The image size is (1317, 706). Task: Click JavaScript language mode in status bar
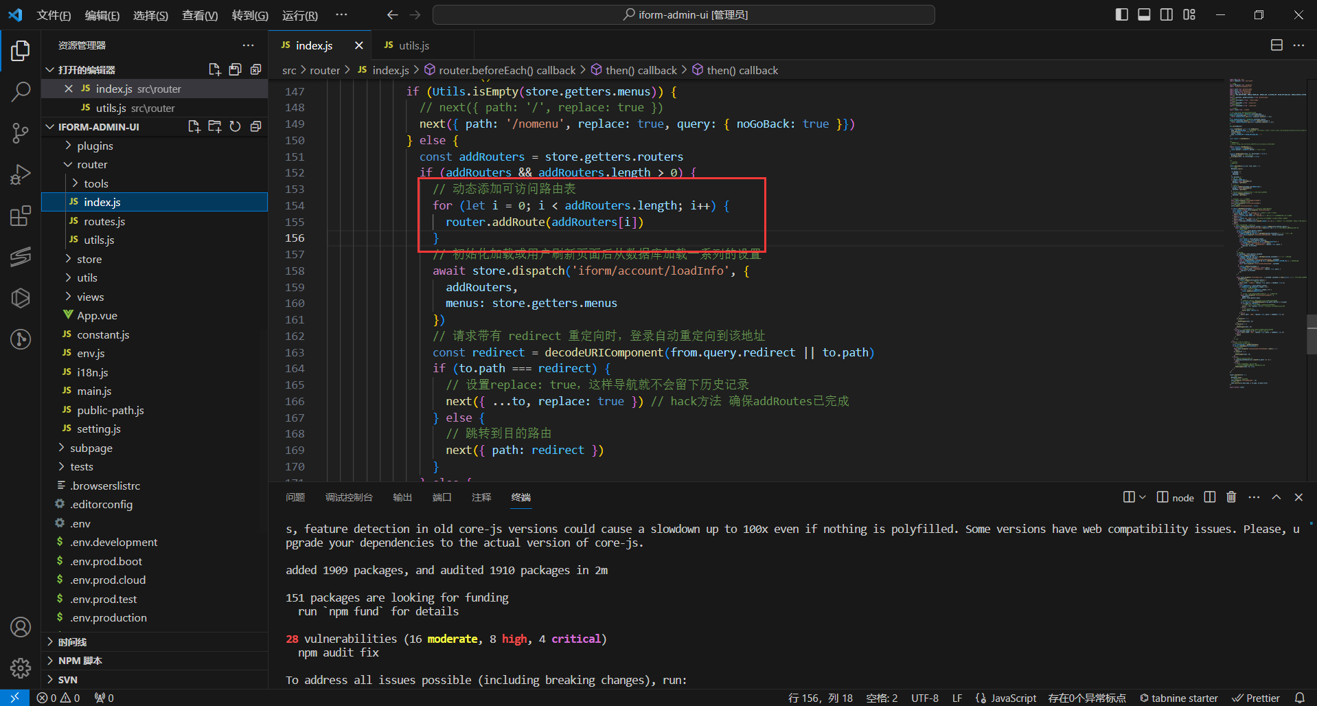pos(1013,698)
